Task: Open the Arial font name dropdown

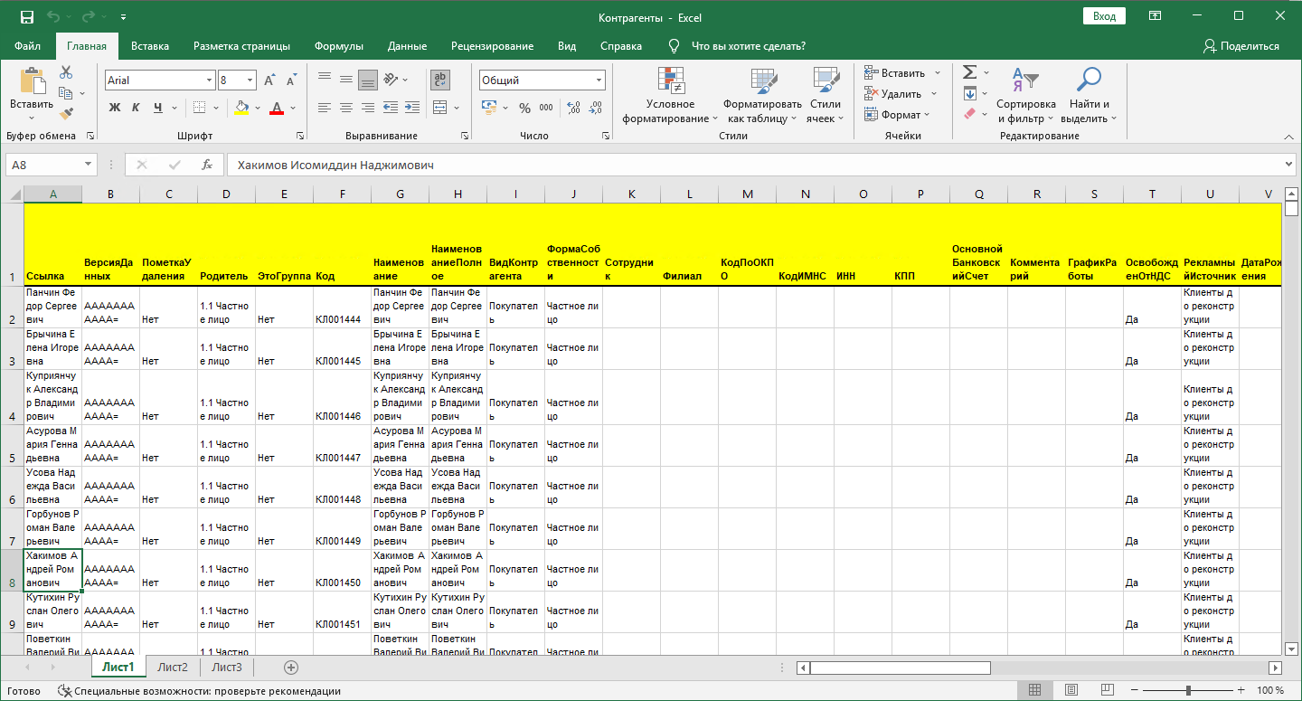Action: [209, 81]
